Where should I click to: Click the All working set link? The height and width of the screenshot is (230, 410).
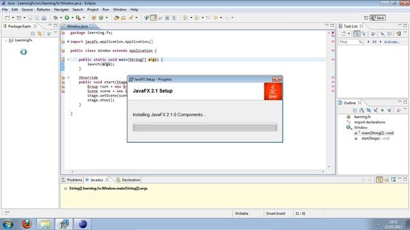click(374, 42)
